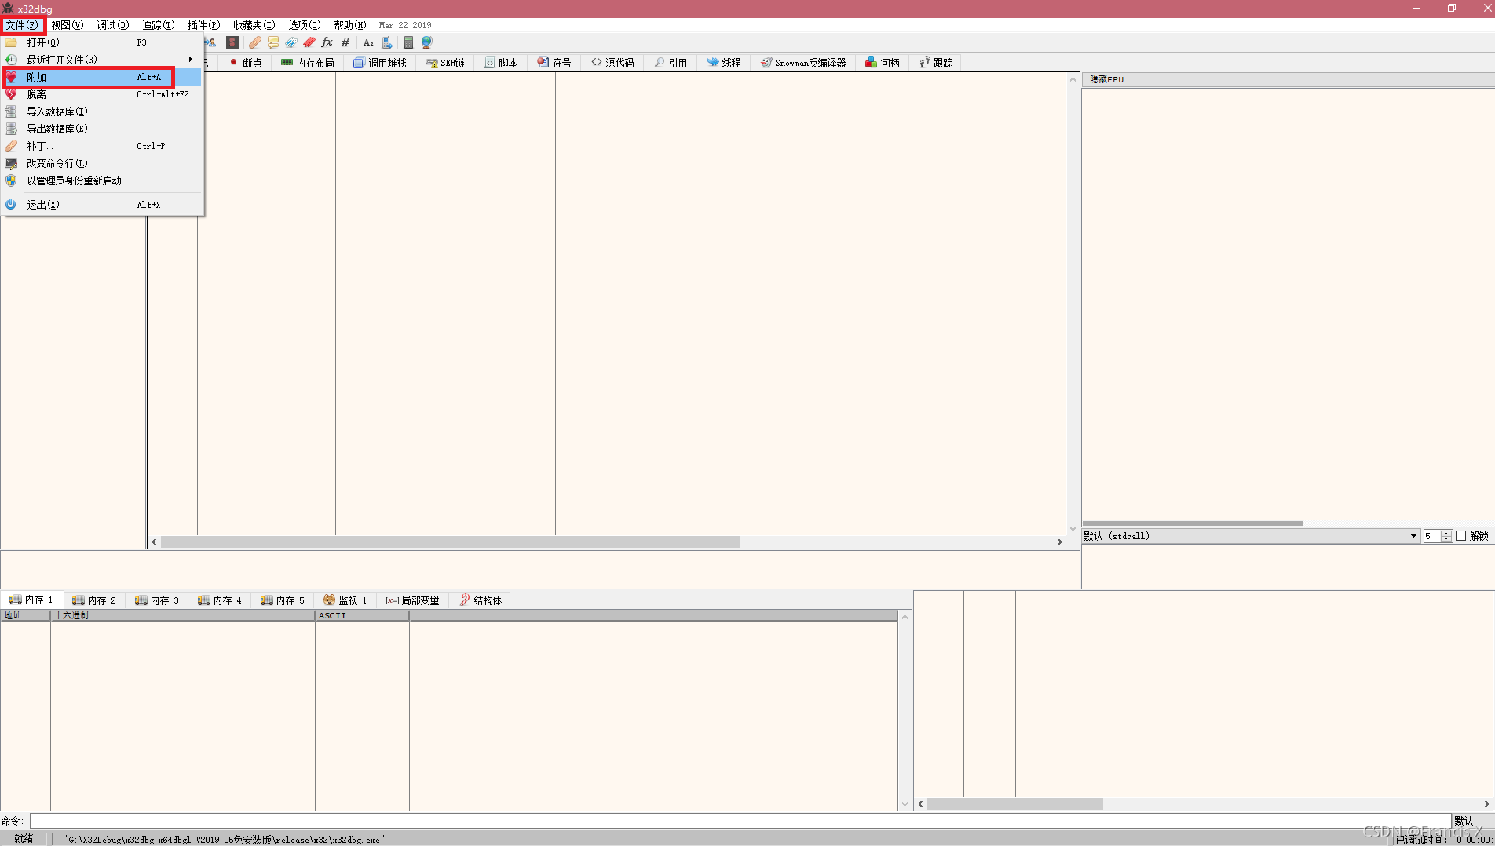The image size is (1495, 846).
Task: Click the band-aid icon beside 补丁
Action: tap(11, 146)
